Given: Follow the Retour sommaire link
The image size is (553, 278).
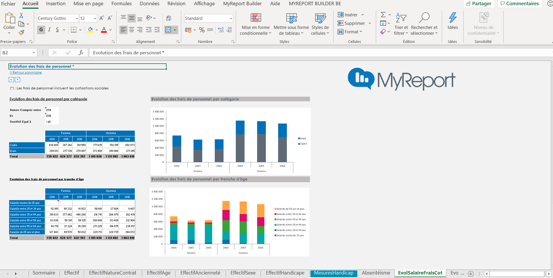Looking at the screenshot, I should (26, 72).
